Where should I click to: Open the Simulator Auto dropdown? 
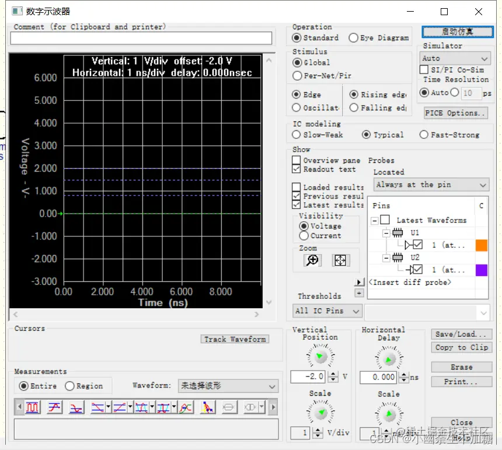pyautogui.click(x=455, y=58)
